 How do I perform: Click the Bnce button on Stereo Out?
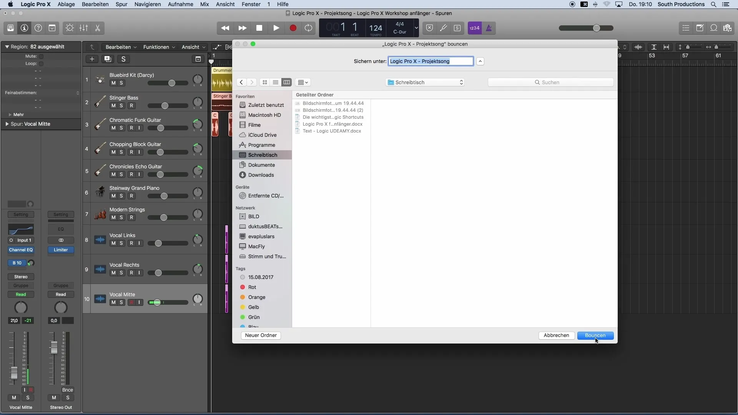[68, 390]
